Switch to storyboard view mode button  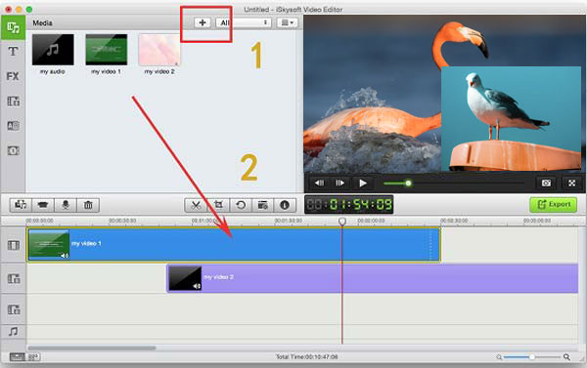33,357
